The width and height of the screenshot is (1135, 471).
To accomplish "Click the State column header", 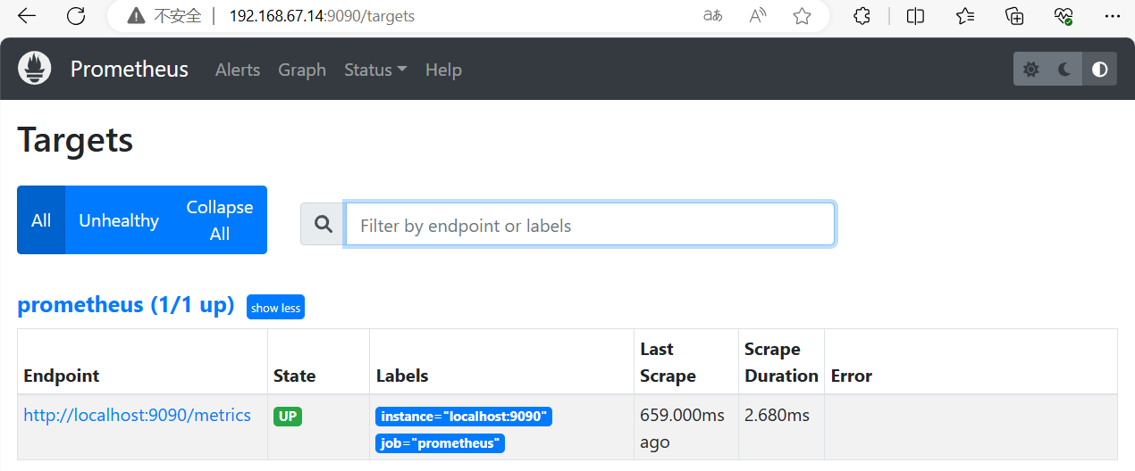I will 295,376.
